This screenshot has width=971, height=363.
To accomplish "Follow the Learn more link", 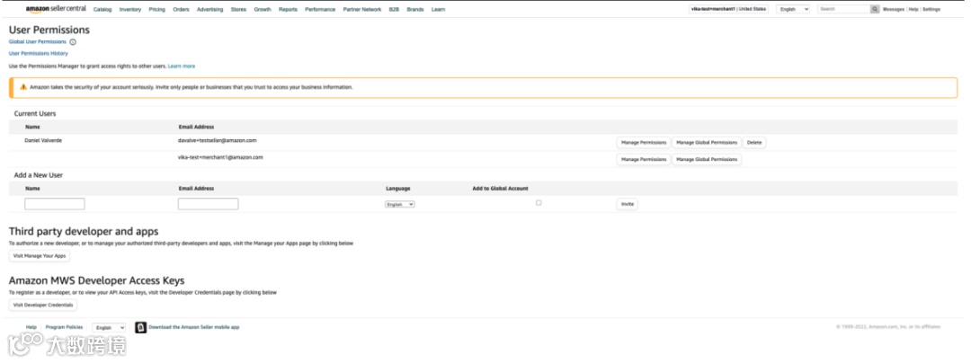I will coord(182,66).
